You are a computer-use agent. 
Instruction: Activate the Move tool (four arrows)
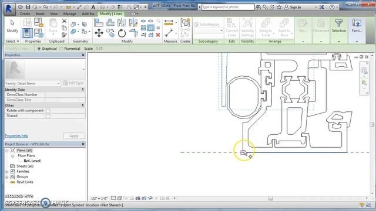coord(99,33)
